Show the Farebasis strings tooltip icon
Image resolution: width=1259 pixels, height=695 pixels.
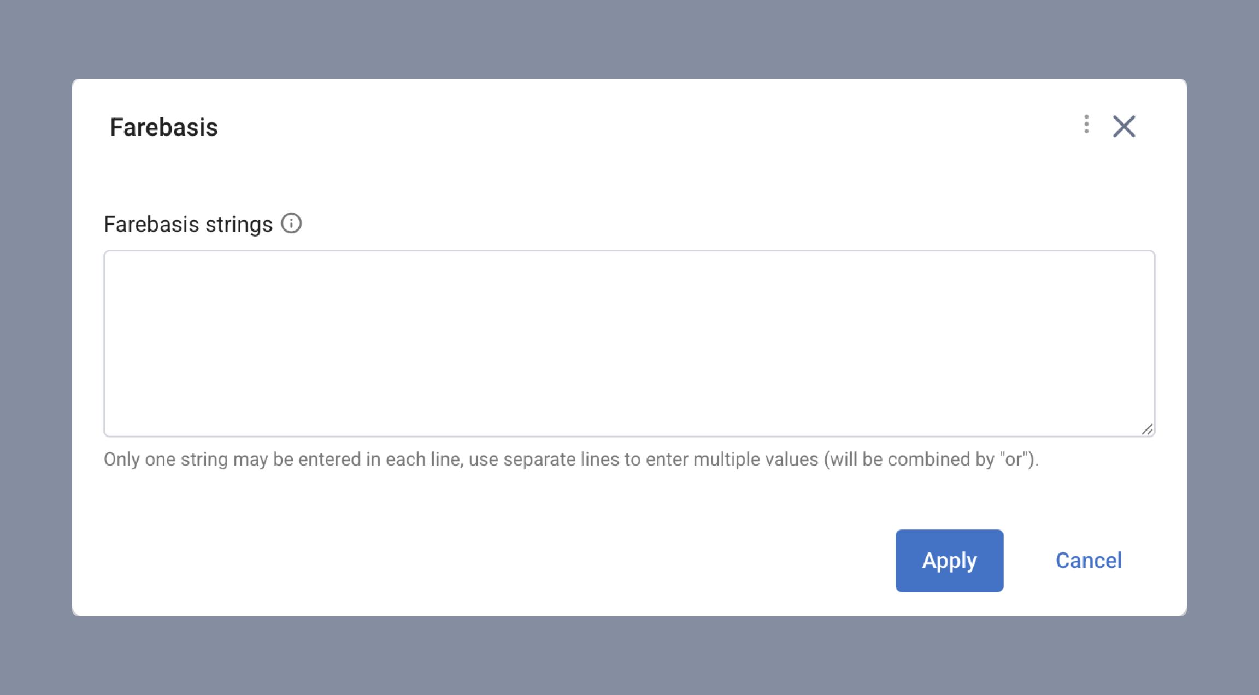point(291,223)
